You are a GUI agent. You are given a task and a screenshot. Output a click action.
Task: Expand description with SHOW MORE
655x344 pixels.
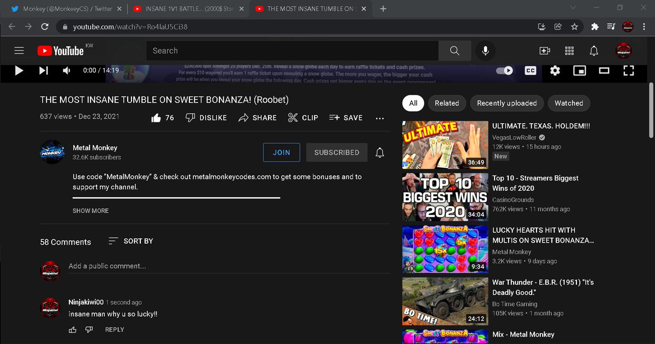[91, 210]
